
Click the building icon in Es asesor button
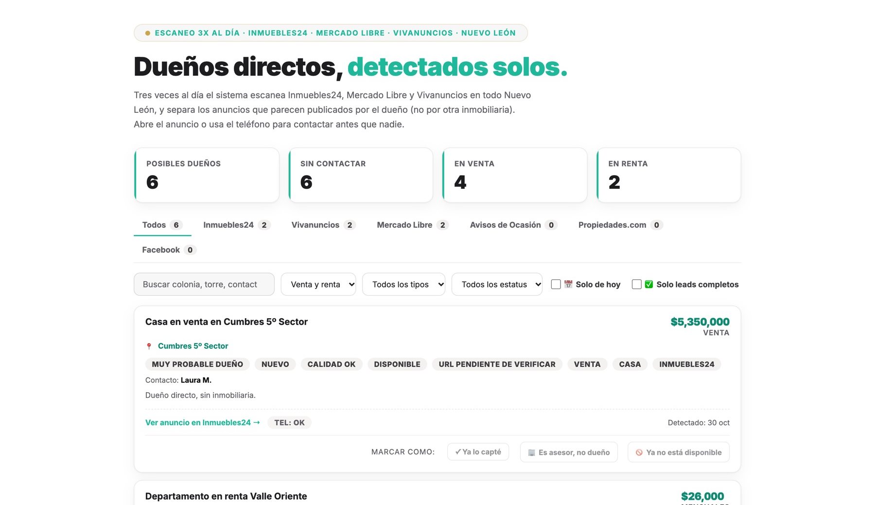point(531,453)
